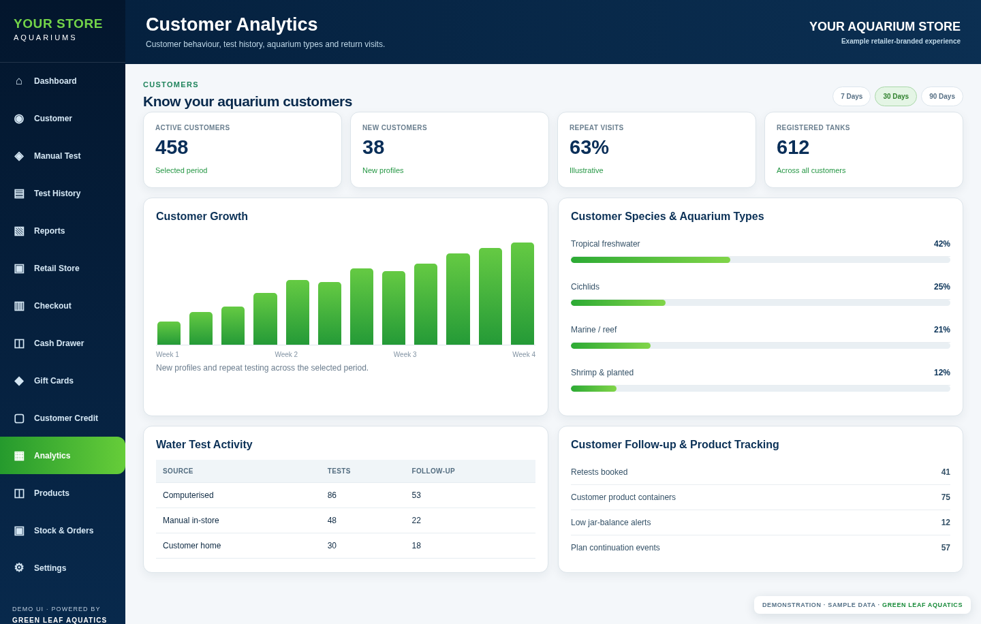Go to Test History page
The width and height of the screenshot is (981, 624).
tap(63, 193)
